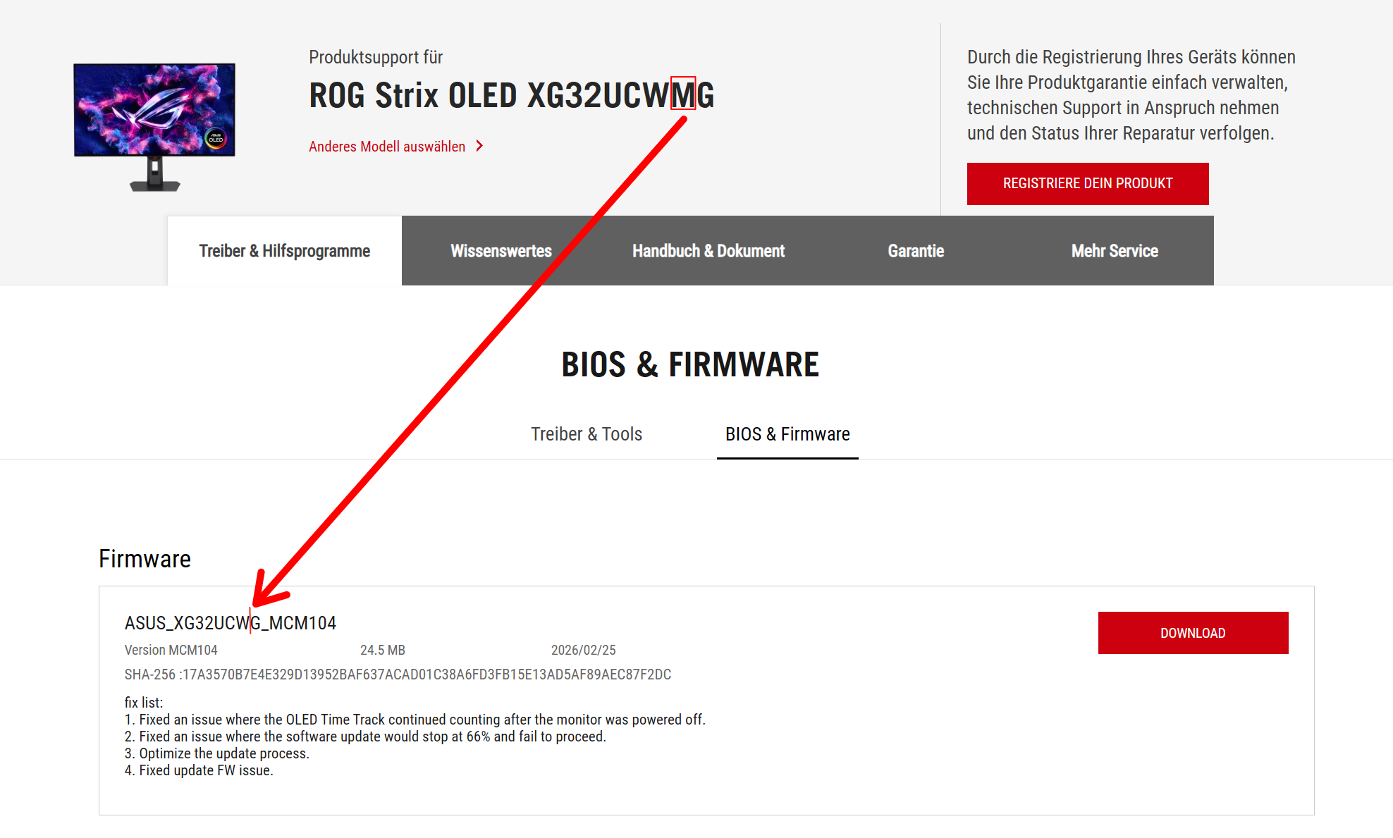Screen dimensions: 1393x838
Task: Click the Version MCM104 label
Action: tap(171, 650)
